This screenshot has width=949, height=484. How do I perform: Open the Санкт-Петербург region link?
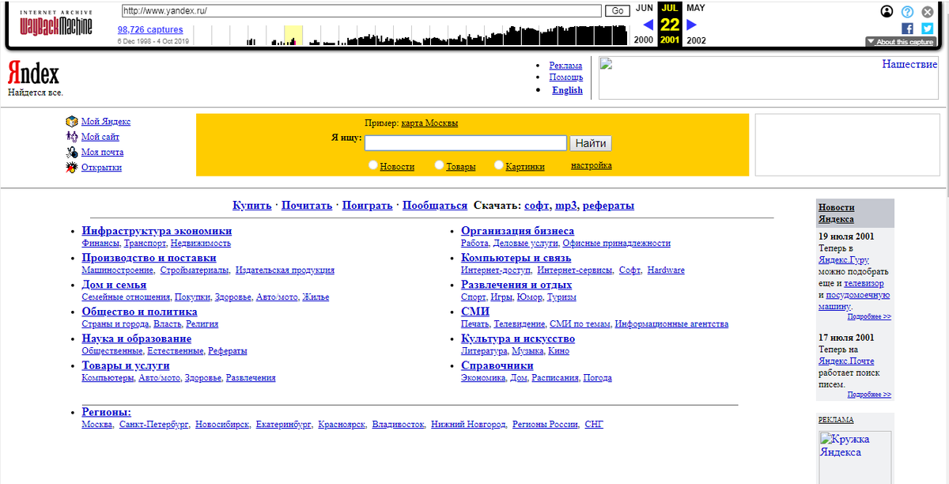[154, 425]
